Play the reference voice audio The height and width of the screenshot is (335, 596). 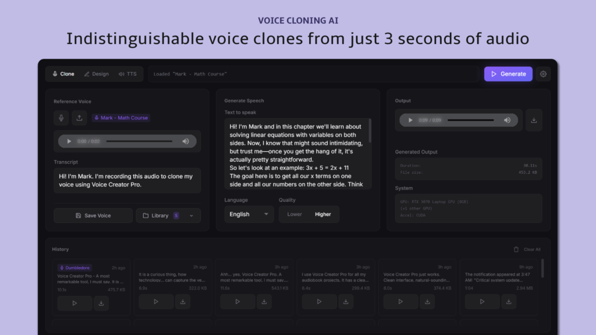70,141
